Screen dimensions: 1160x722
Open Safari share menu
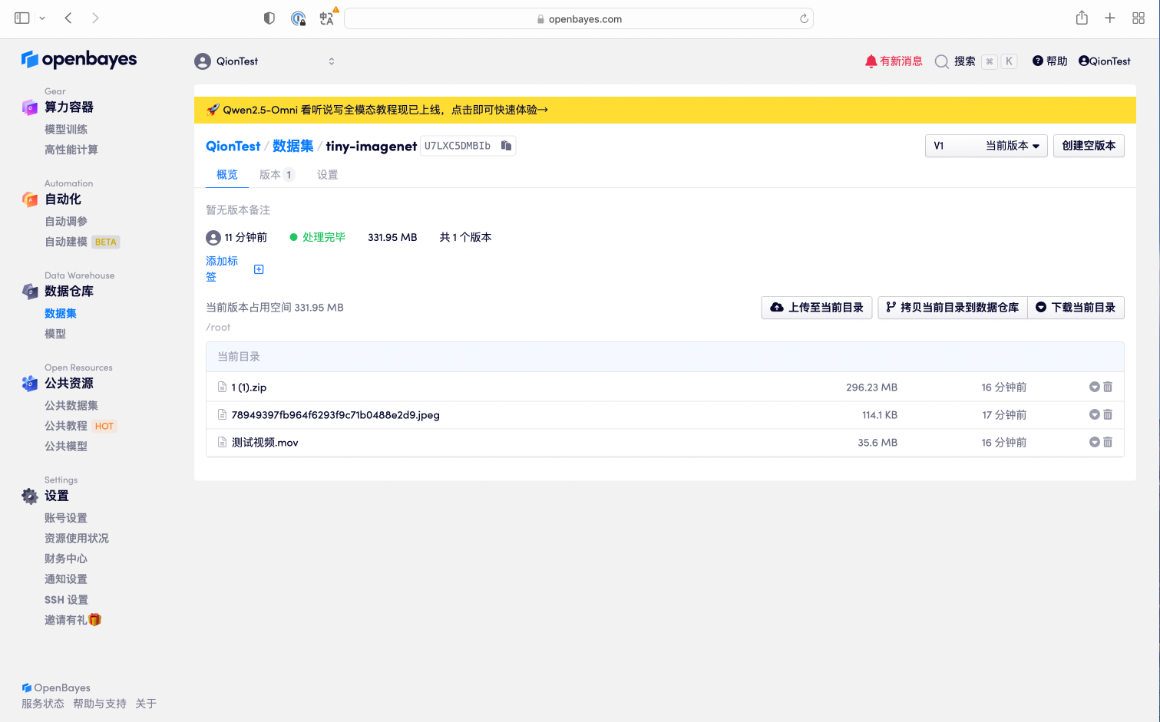1082,18
